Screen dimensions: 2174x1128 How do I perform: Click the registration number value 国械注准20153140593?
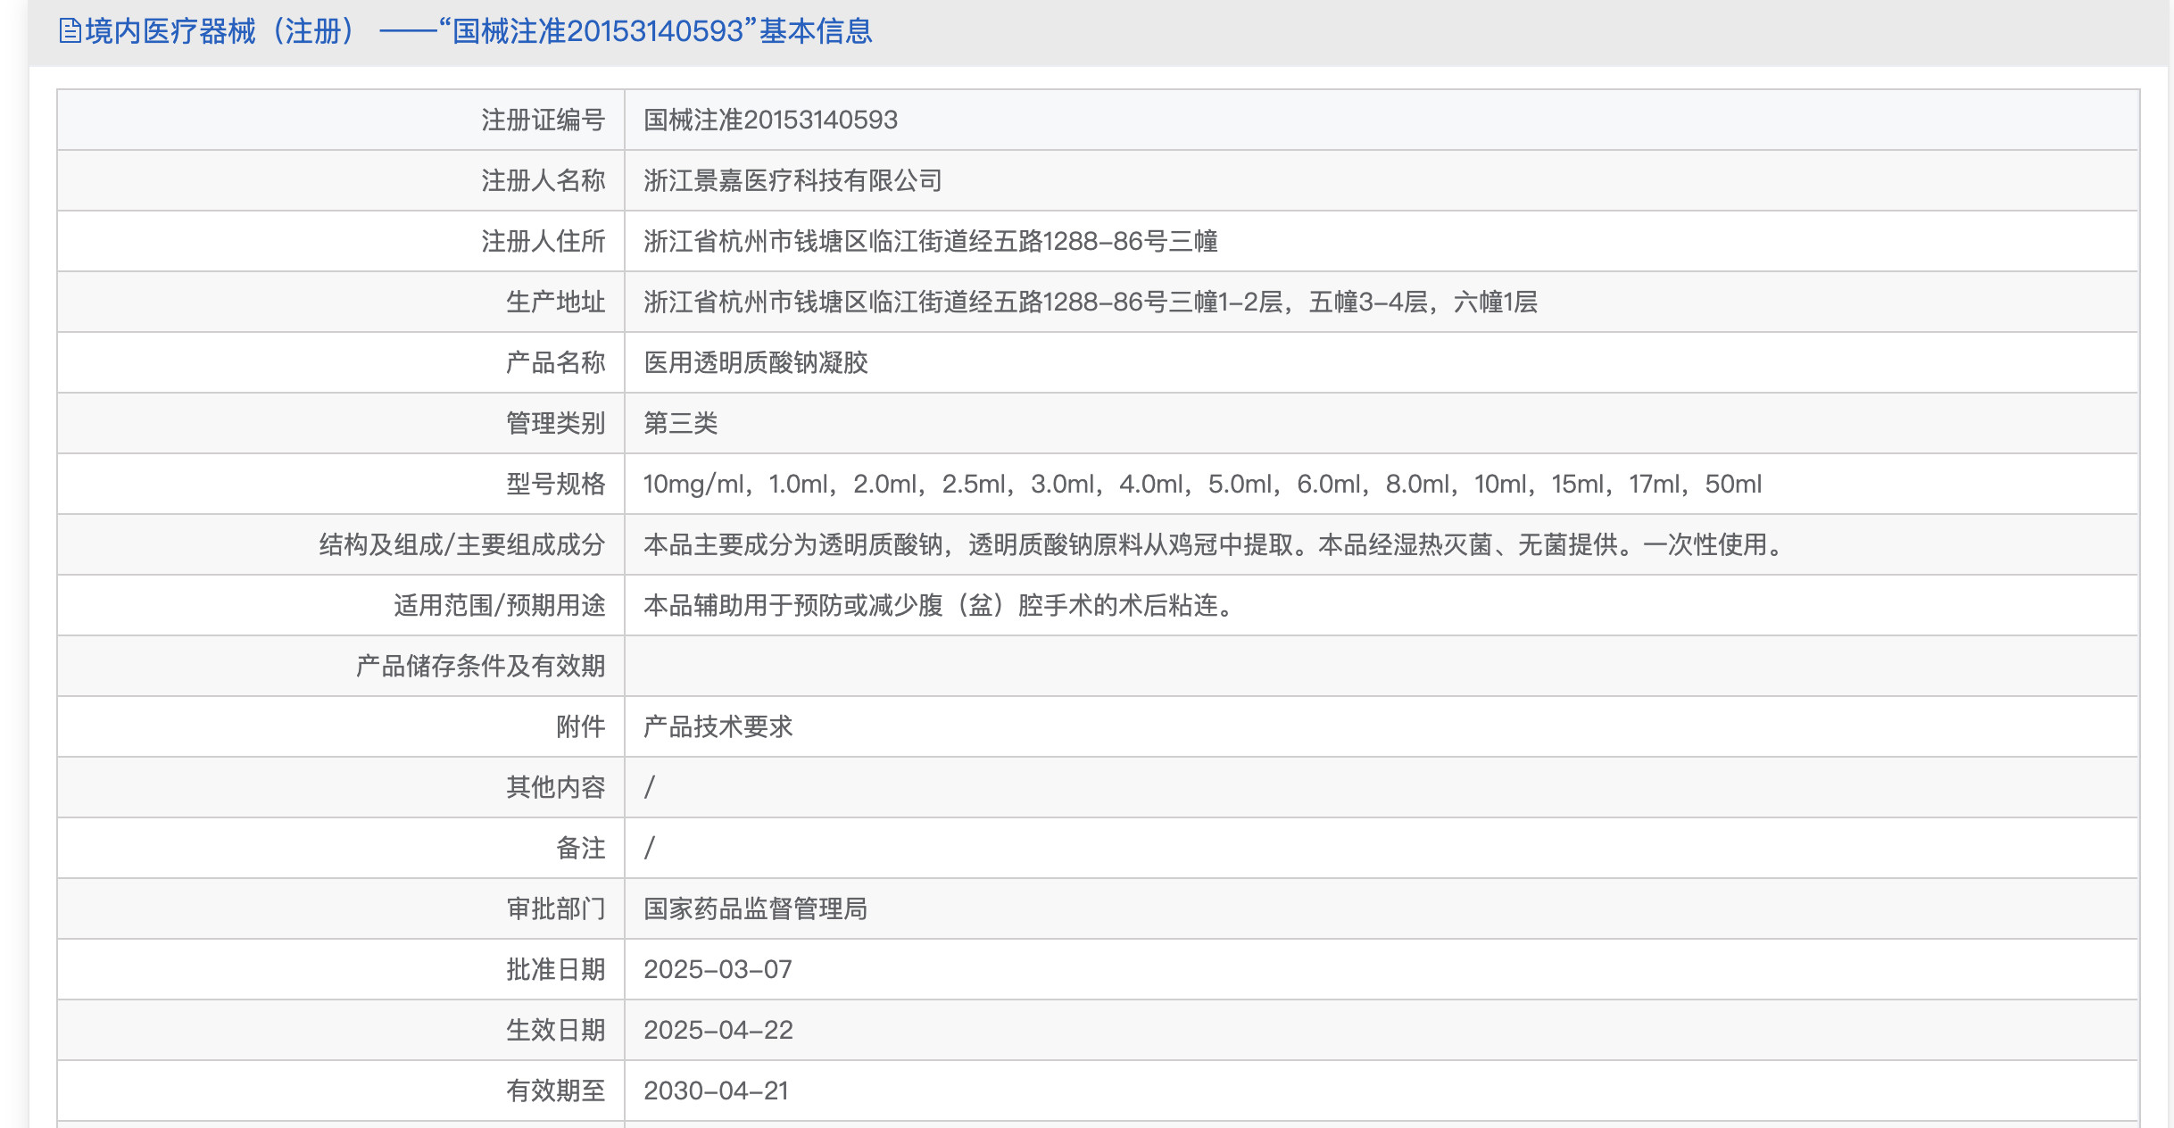(770, 120)
